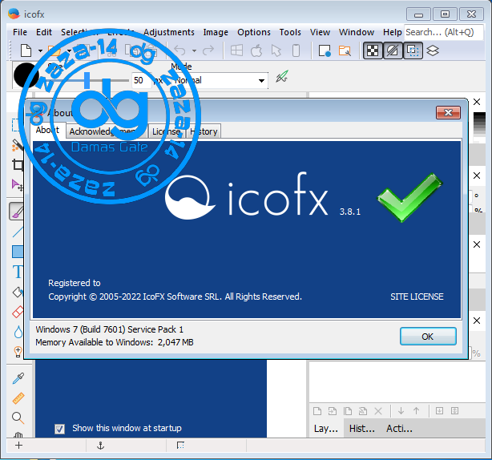Select the Brush tool
This screenshot has width=492, height=460.
click(18, 212)
